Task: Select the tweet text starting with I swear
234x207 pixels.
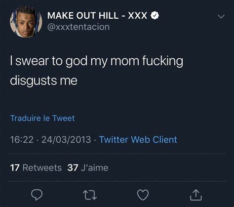Action: [97, 71]
